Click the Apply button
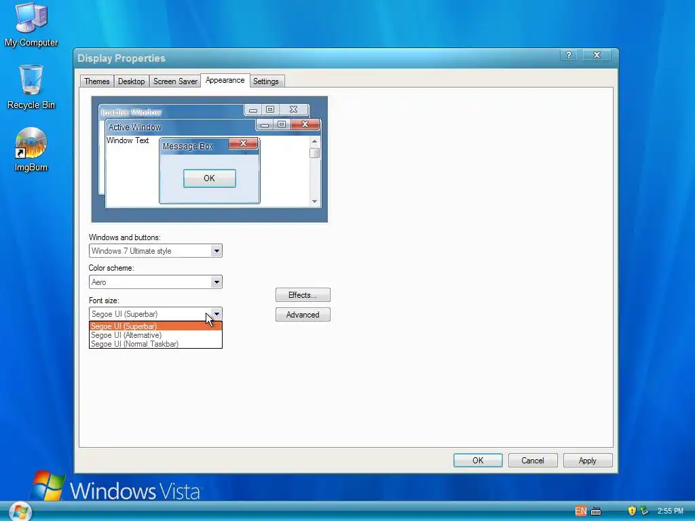Image resolution: width=695 pixels, height=521 pixels. coord(587,461)
